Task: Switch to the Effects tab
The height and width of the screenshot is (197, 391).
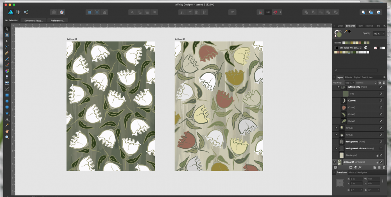Action: [x=348, y=77]
